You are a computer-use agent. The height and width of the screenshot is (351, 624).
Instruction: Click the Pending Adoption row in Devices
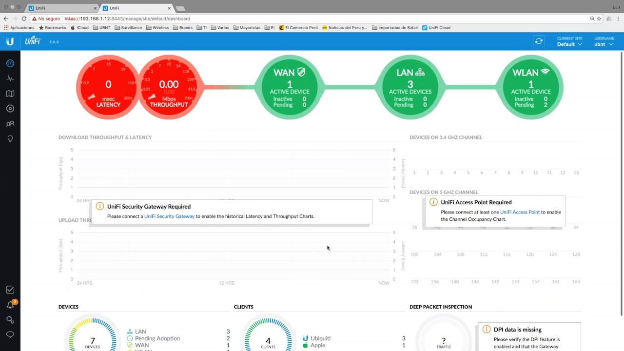(178, 338)
